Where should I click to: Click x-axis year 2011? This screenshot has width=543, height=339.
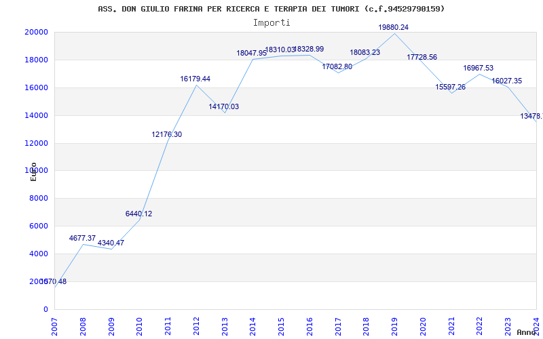(168, 327)
